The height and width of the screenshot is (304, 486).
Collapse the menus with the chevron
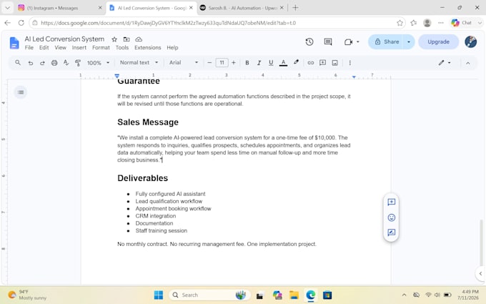[x=468, y=63]
